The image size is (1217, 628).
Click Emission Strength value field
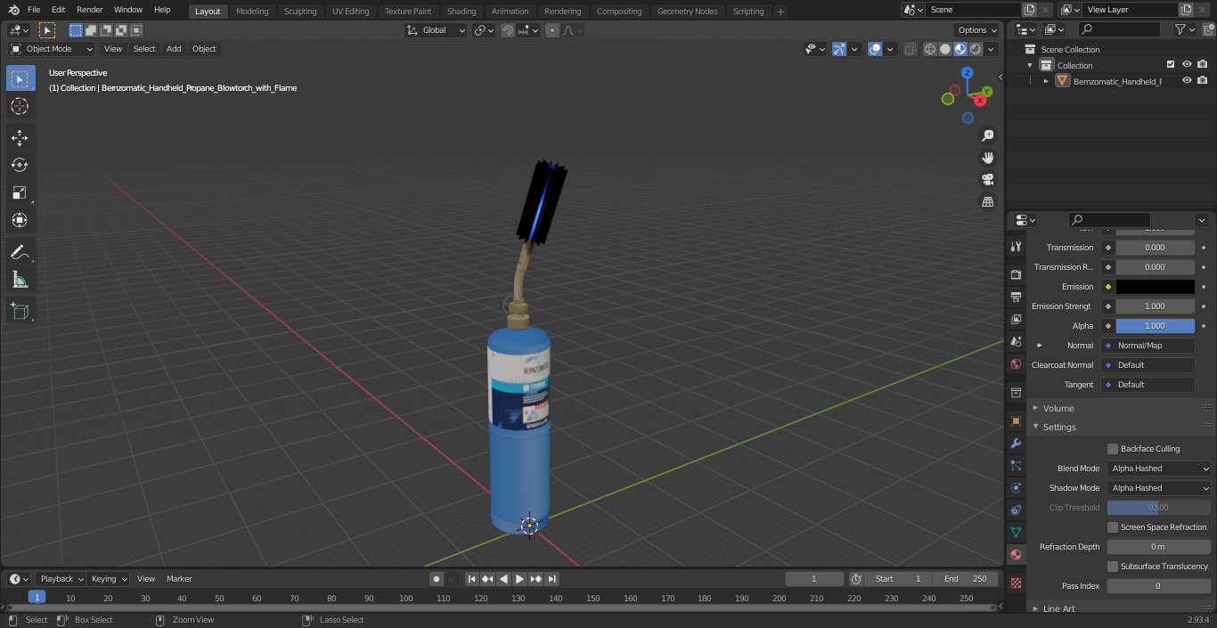tap(1155, 306)
